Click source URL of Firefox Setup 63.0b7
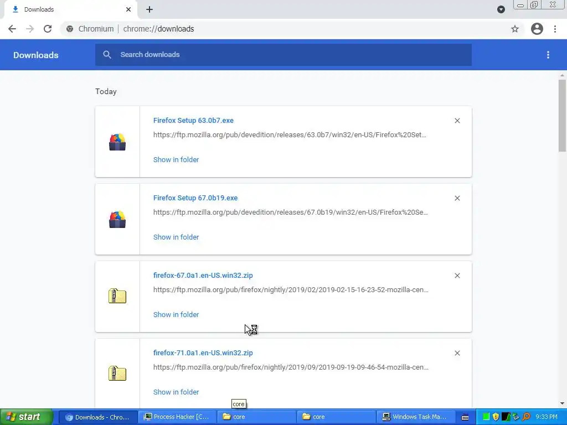The width and height of the screenshot is (567, 425). (x=290, y=135)
